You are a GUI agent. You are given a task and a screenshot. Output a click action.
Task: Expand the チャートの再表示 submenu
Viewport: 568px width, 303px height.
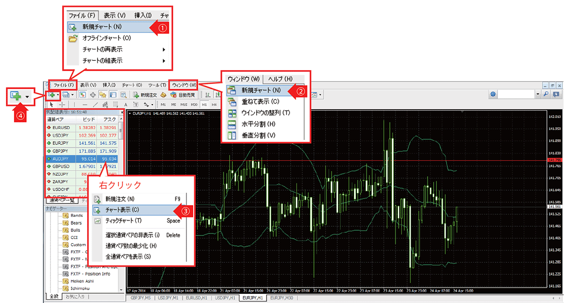(164, 49)
